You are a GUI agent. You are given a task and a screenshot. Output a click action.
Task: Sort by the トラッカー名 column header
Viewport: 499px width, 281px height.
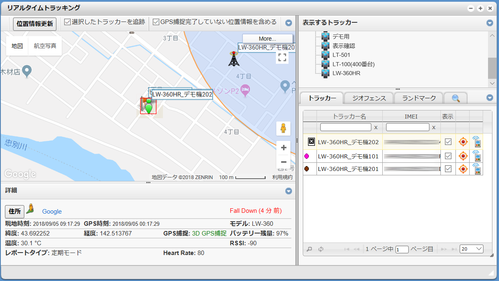click(x=349, y=117)
